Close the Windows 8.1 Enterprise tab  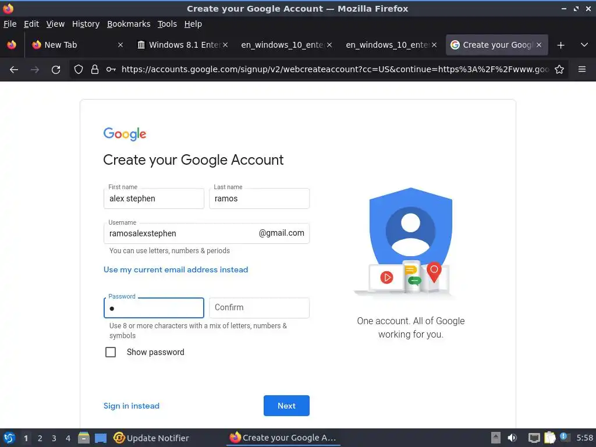tap(225, 45)
